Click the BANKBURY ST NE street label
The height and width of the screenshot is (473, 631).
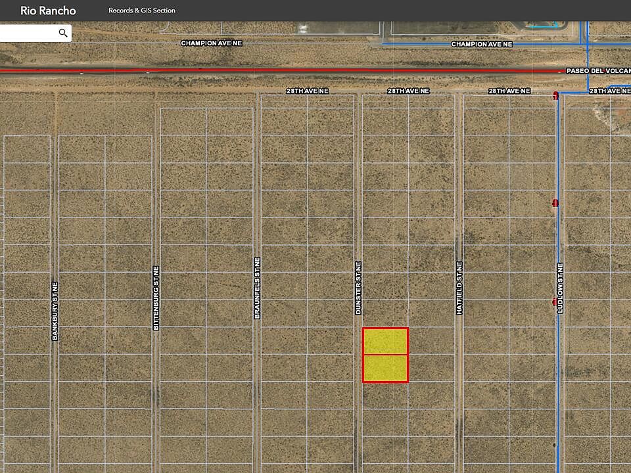[55, 311]
